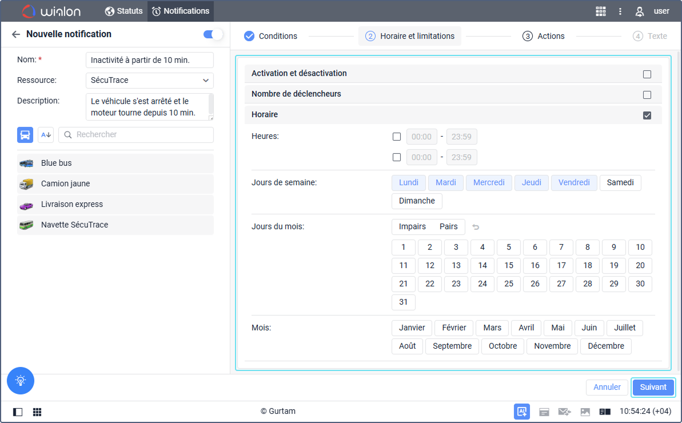The width and height of the screenshot is (682, 423).
Task: Enable the Activation et désactivation checkbox
Action: [647, 74]
